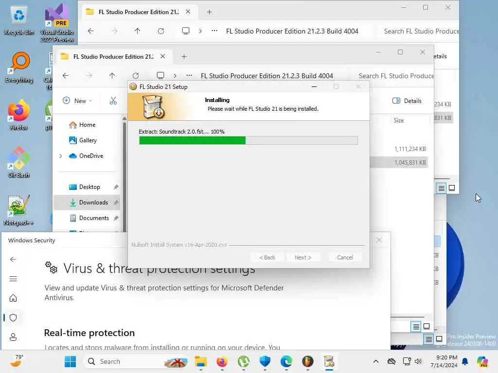Click Cut scissors icon in Explorer toolbar
The image size is (498, 373).
point(113,101)
